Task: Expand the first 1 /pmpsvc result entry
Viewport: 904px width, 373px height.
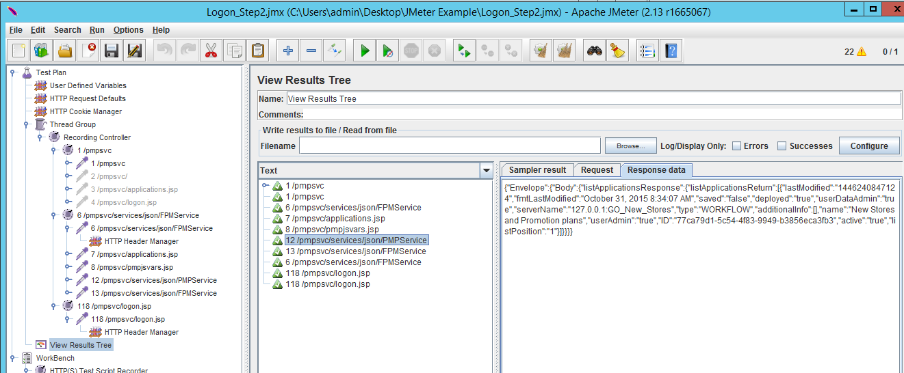Action: point(265,186)
